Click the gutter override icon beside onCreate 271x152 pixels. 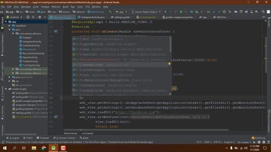point(55,31)
